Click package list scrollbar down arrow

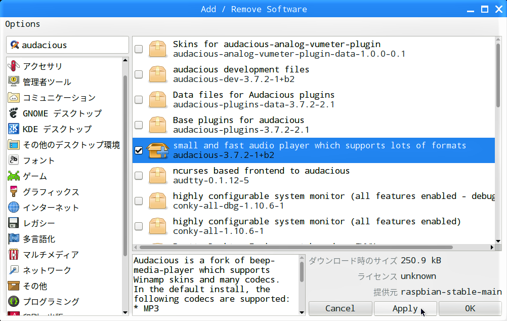pos(498,241)
